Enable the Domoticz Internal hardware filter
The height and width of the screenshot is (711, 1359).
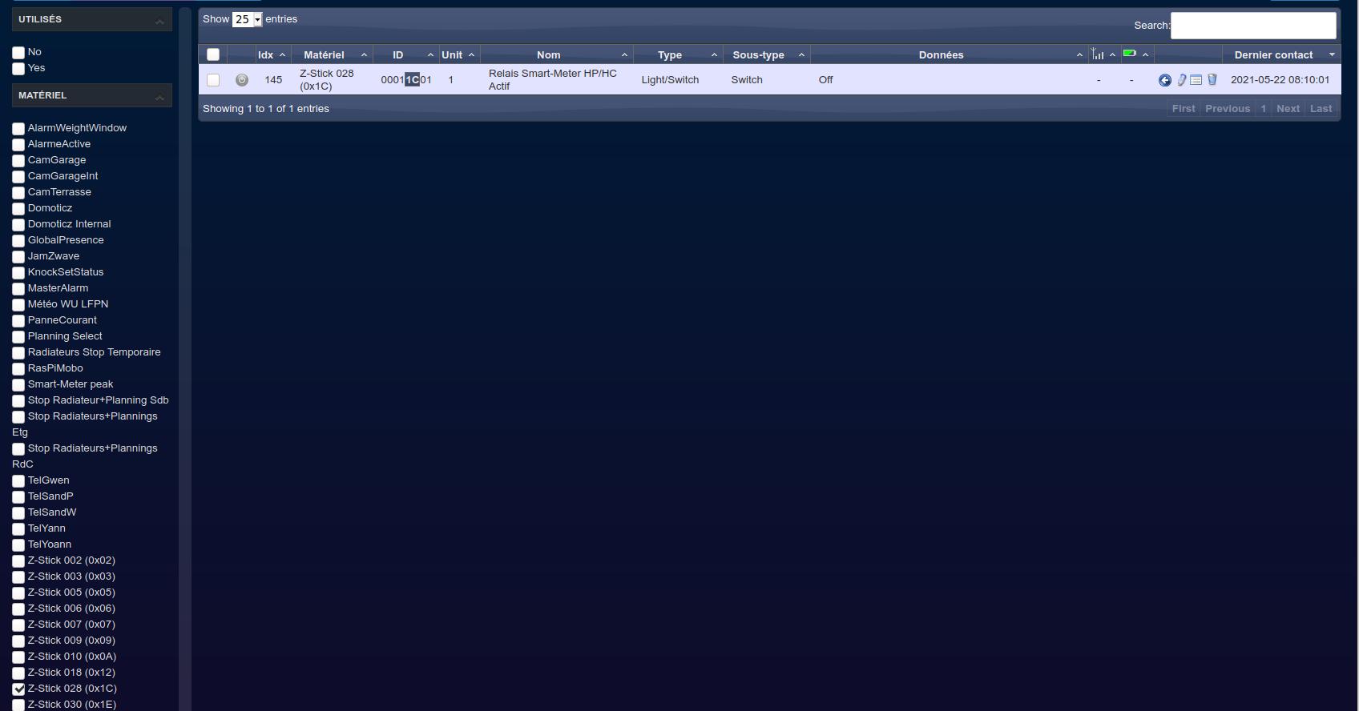pyautogui.click(x=18, y=225)
